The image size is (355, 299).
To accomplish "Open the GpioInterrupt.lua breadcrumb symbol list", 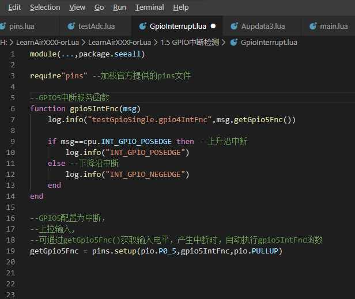I will pyautogui.click(x=269, y=43).
